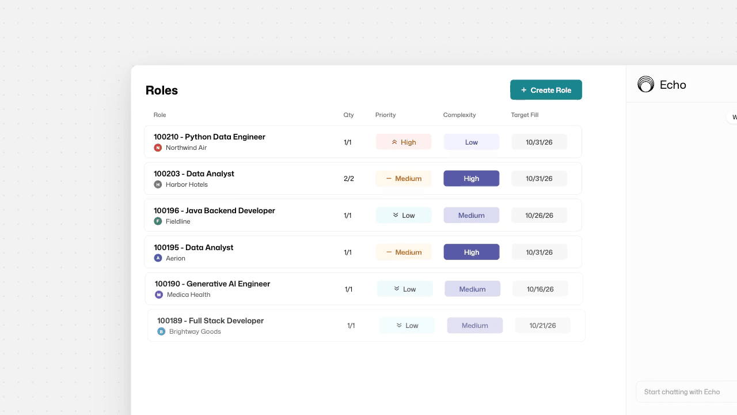Click the Harbor Hotels company avatar icon
This screenshot has height=415, width=737.
click(x=158, y=184)
